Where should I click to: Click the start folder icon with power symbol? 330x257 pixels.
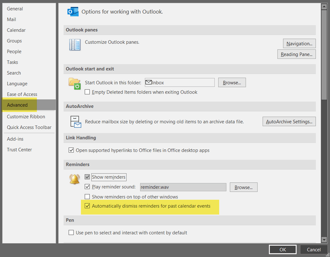pos(74,83)
